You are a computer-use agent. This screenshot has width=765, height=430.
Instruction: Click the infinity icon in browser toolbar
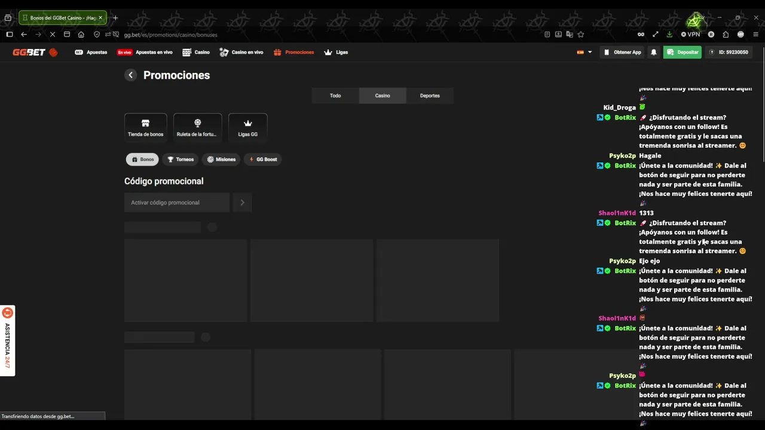641,35
